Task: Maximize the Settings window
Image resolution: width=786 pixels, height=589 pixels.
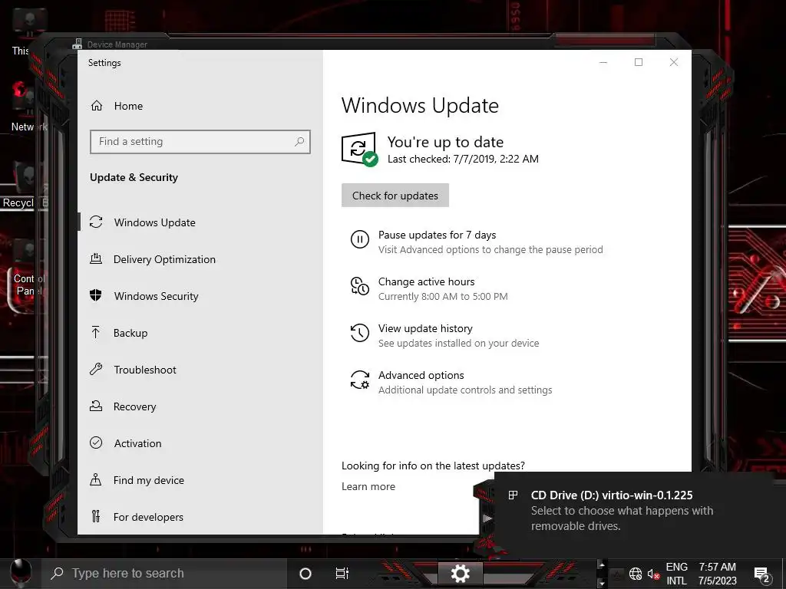Action: point(639,62)
